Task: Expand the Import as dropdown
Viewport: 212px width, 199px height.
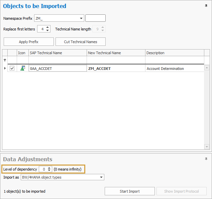Action: pyautogui.click(x=102, y=177)
